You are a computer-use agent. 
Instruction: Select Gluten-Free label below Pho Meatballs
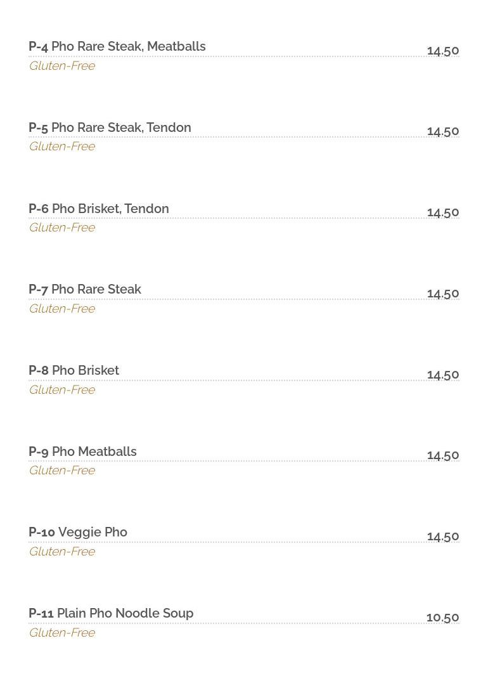click(62, 471)
